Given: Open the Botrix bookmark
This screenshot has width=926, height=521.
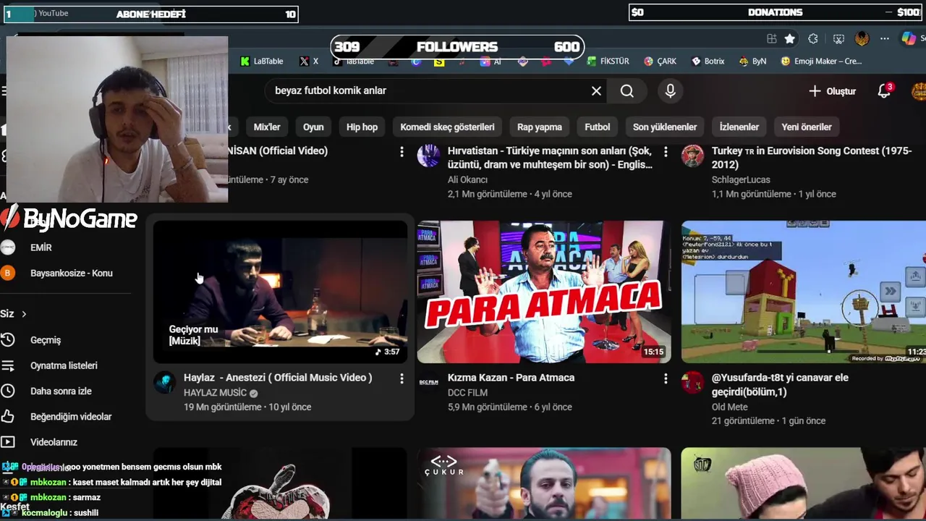Looking at the screenshot, I should (708, 62).
